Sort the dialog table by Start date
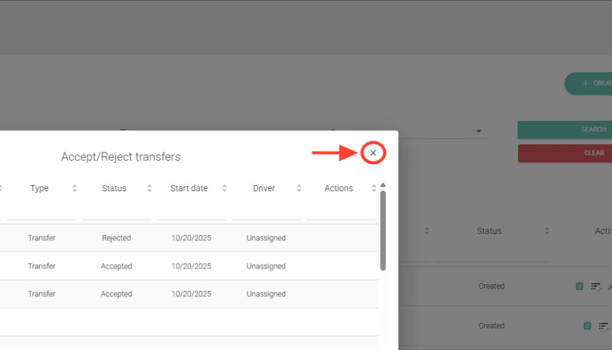Viewport: 612px width, 350px height. [224, 188]
